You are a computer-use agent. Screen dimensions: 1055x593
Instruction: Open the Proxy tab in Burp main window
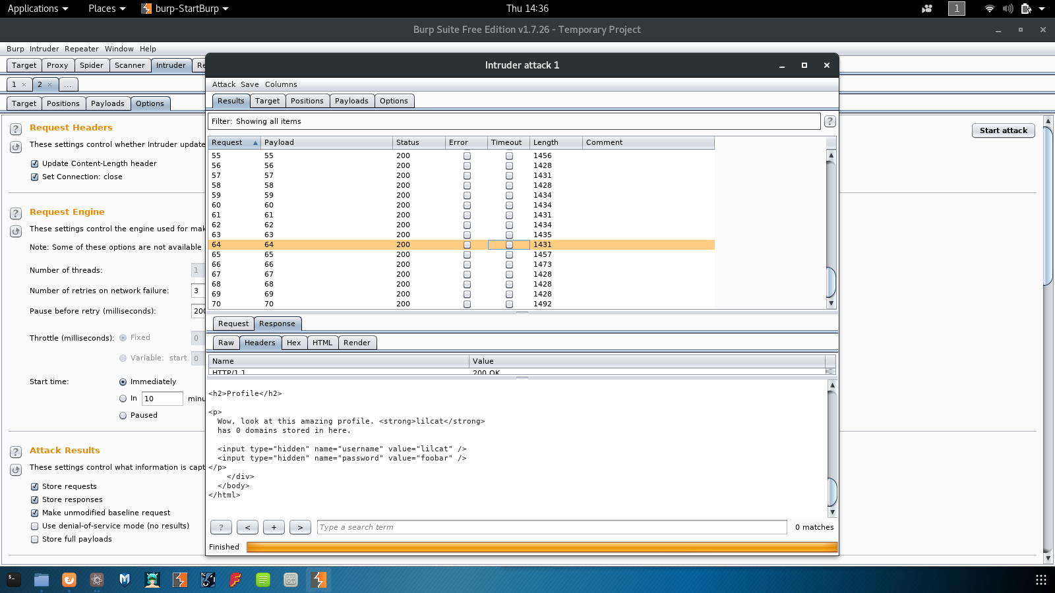tap(57, 65)
